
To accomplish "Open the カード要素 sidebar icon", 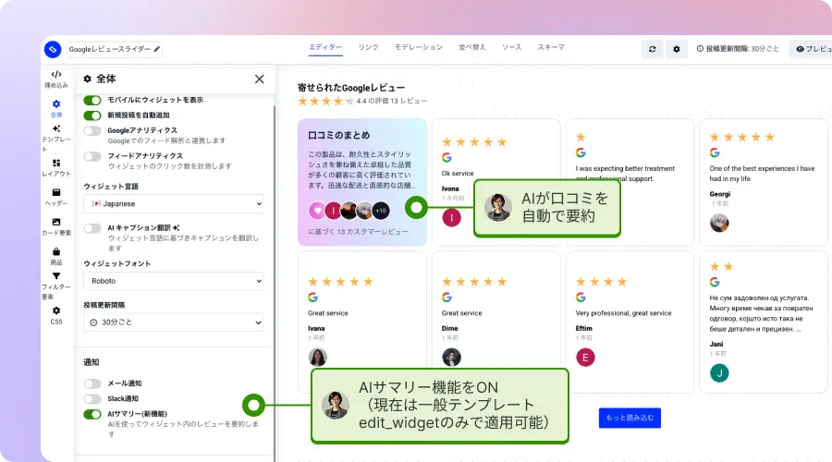I will [56, 226].
